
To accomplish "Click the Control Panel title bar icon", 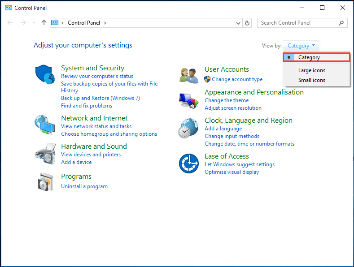I will pyautogui.click(x=9, y=8).
